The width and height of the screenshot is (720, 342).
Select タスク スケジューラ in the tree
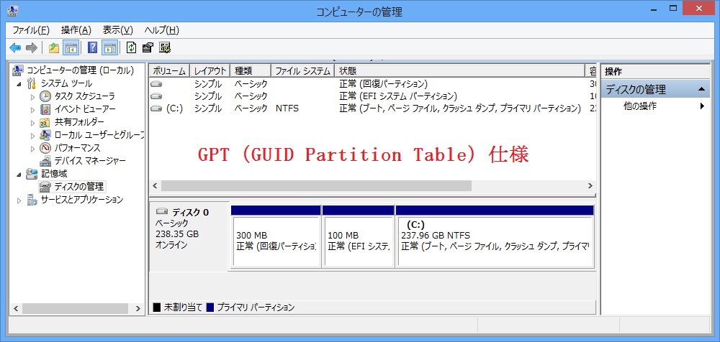point(84,96)
